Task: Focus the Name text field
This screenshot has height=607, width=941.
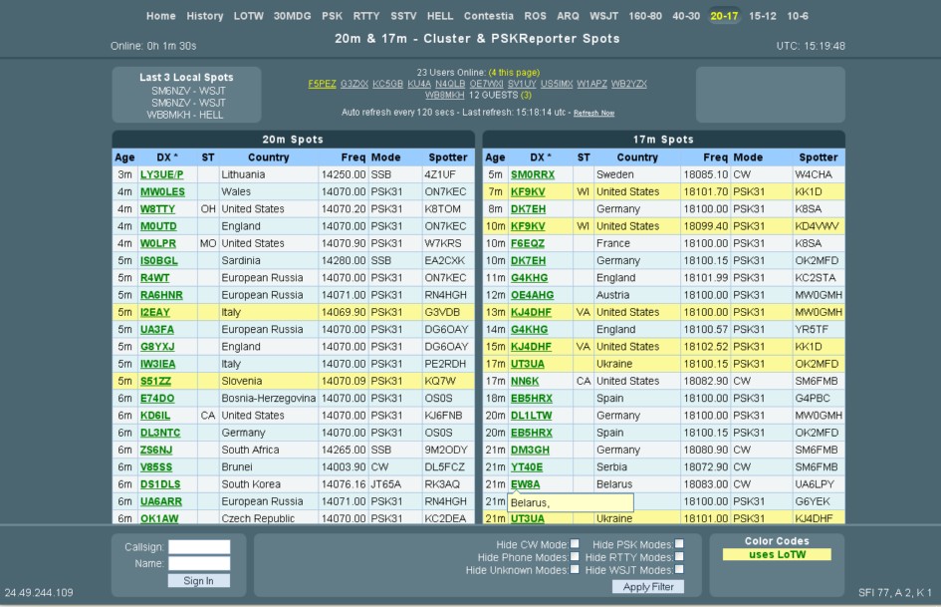Action: click(199, 563)
